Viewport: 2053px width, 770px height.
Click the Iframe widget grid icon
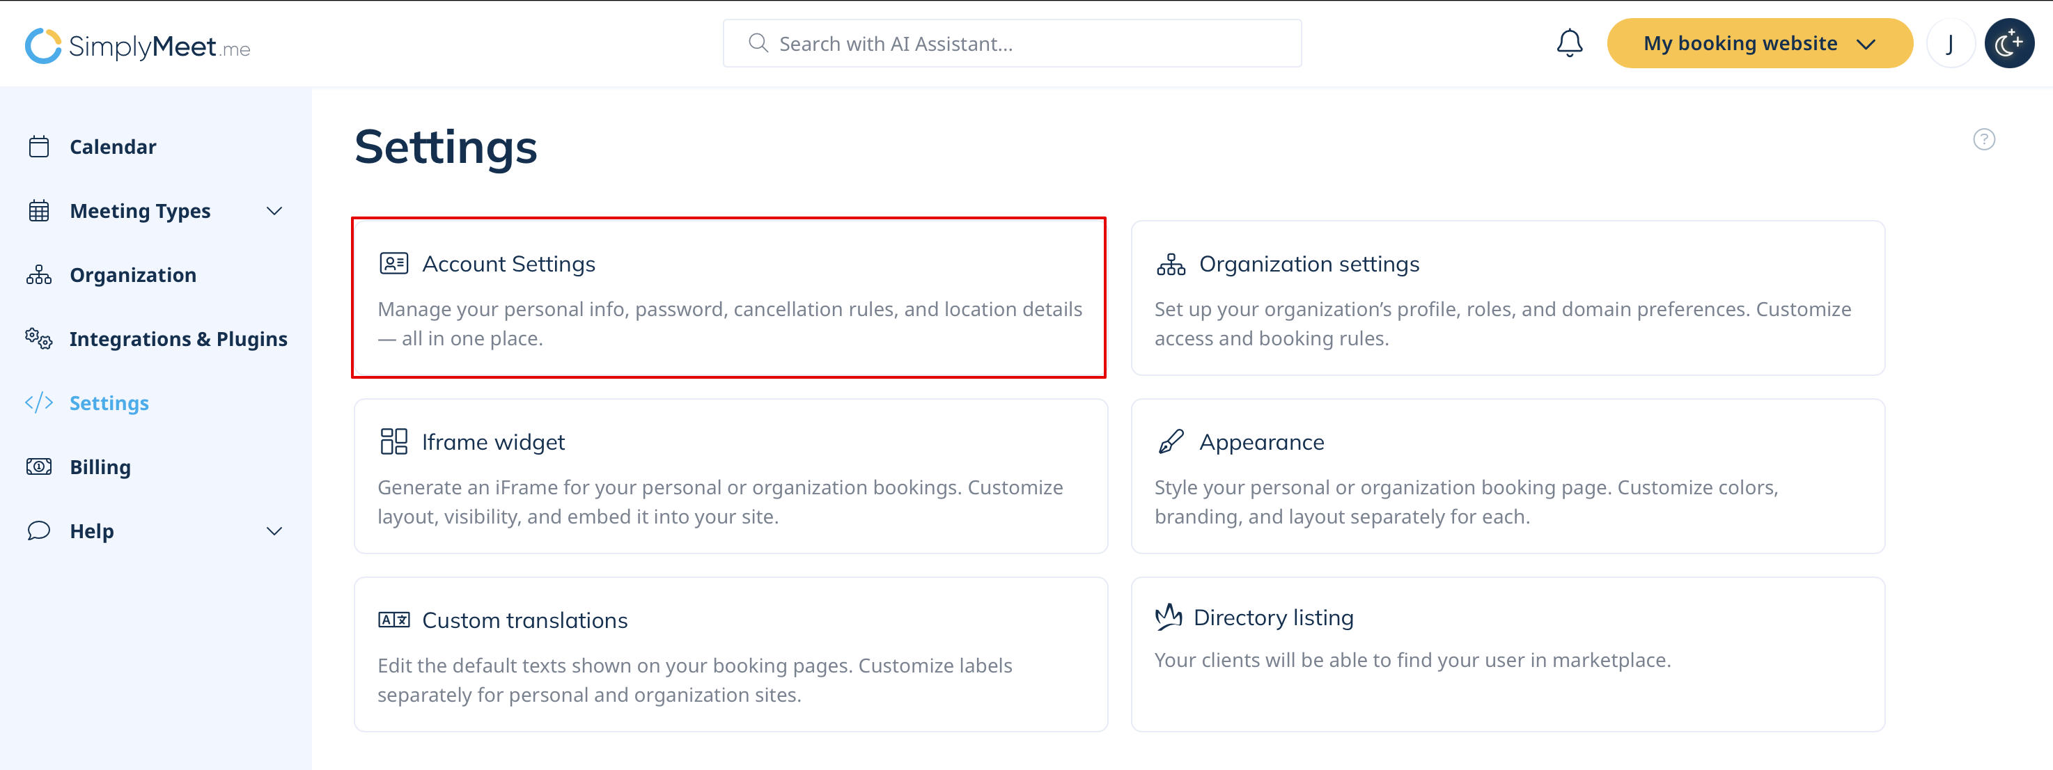tap(393, 441)
